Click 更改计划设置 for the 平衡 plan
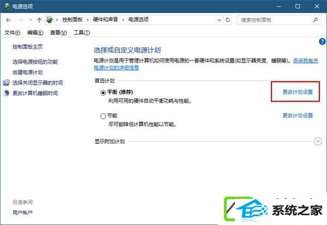327x225 pixels. [x=298, y=92]
